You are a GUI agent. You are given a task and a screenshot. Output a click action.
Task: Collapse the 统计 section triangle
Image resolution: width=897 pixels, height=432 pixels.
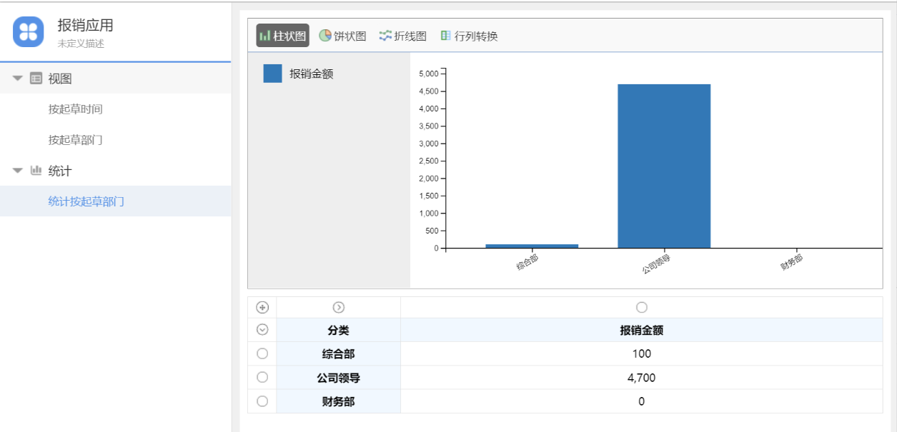tap(18, 171)
